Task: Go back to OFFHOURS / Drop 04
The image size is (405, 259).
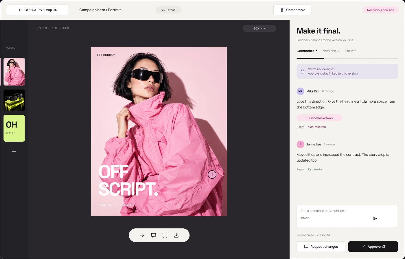Action: [x=37, y=10]
